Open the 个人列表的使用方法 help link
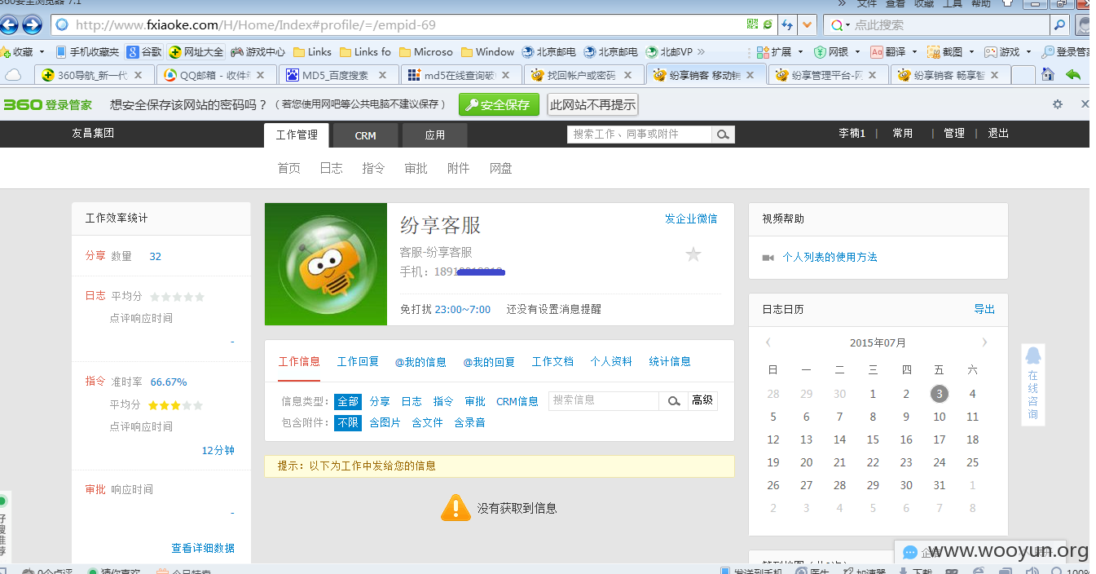The height and width of the screenshot is (574, 1096). [830, 257]
